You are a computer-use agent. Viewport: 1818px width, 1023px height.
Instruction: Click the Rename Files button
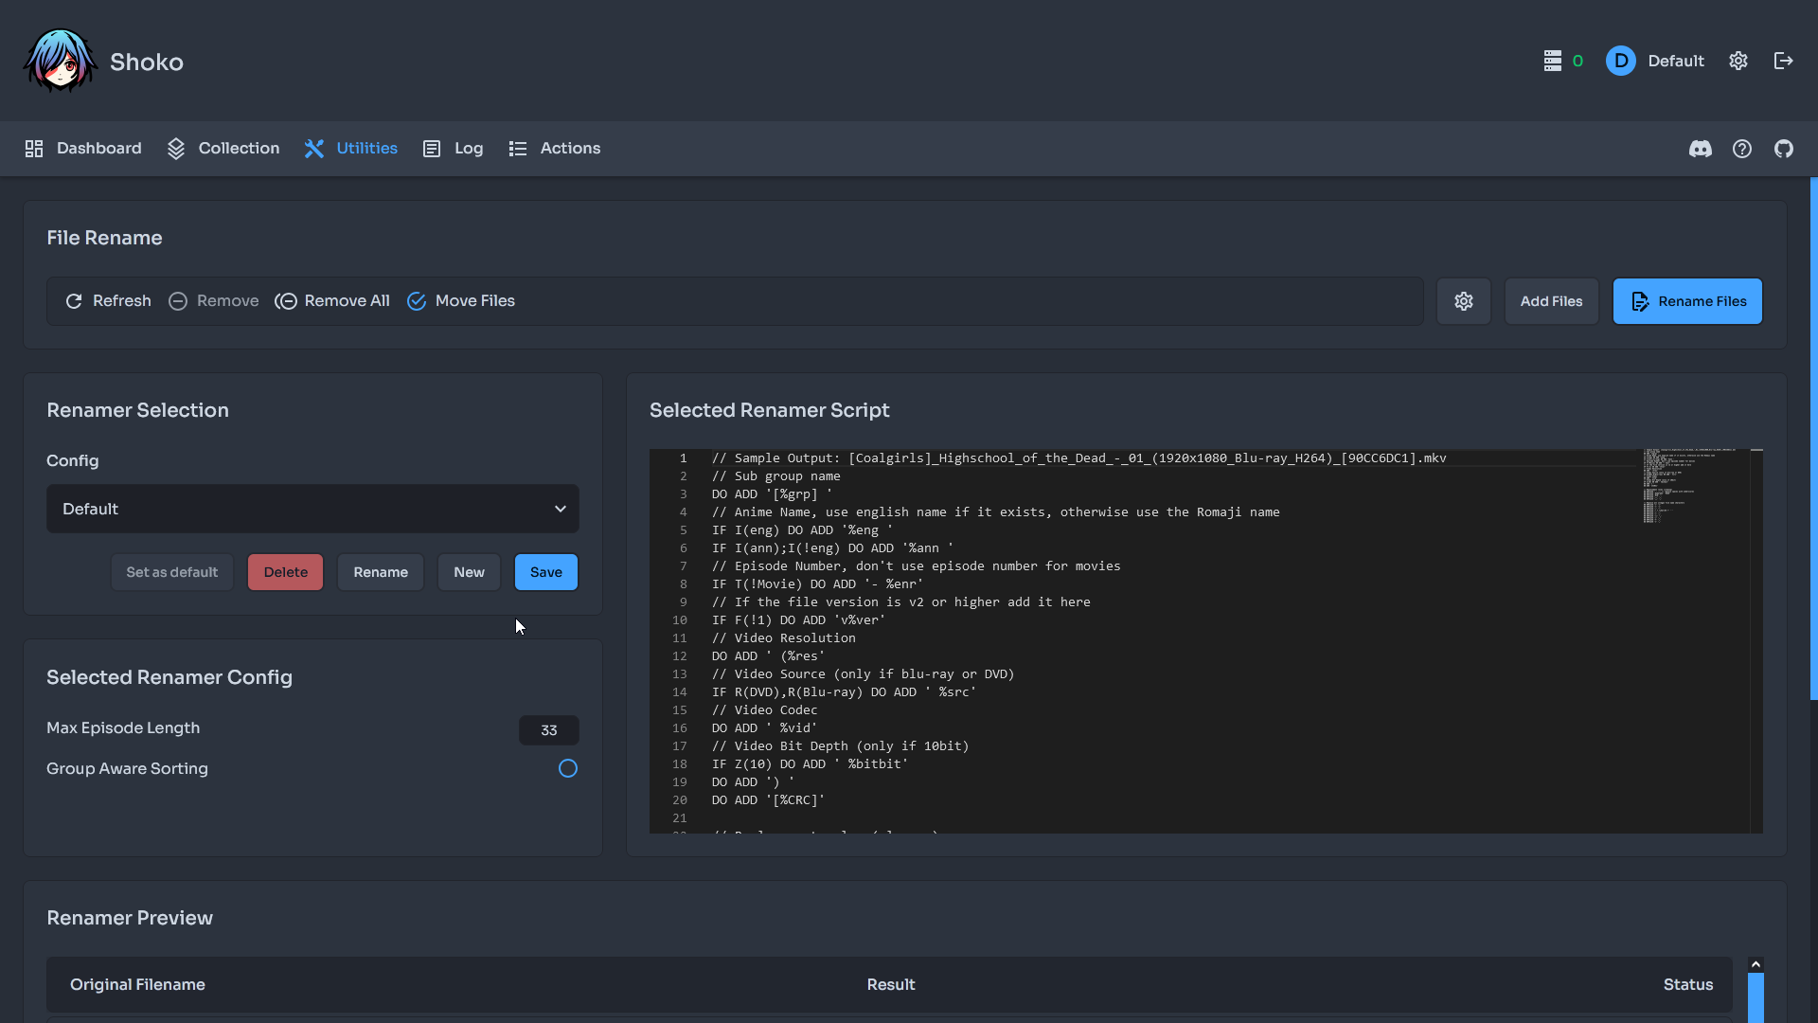(x=1687, y=301)
